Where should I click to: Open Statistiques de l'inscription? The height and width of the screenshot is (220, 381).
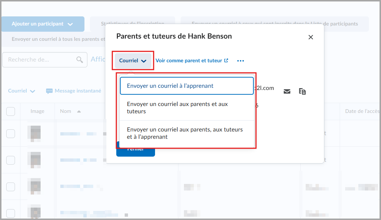(x=132, y=24)
